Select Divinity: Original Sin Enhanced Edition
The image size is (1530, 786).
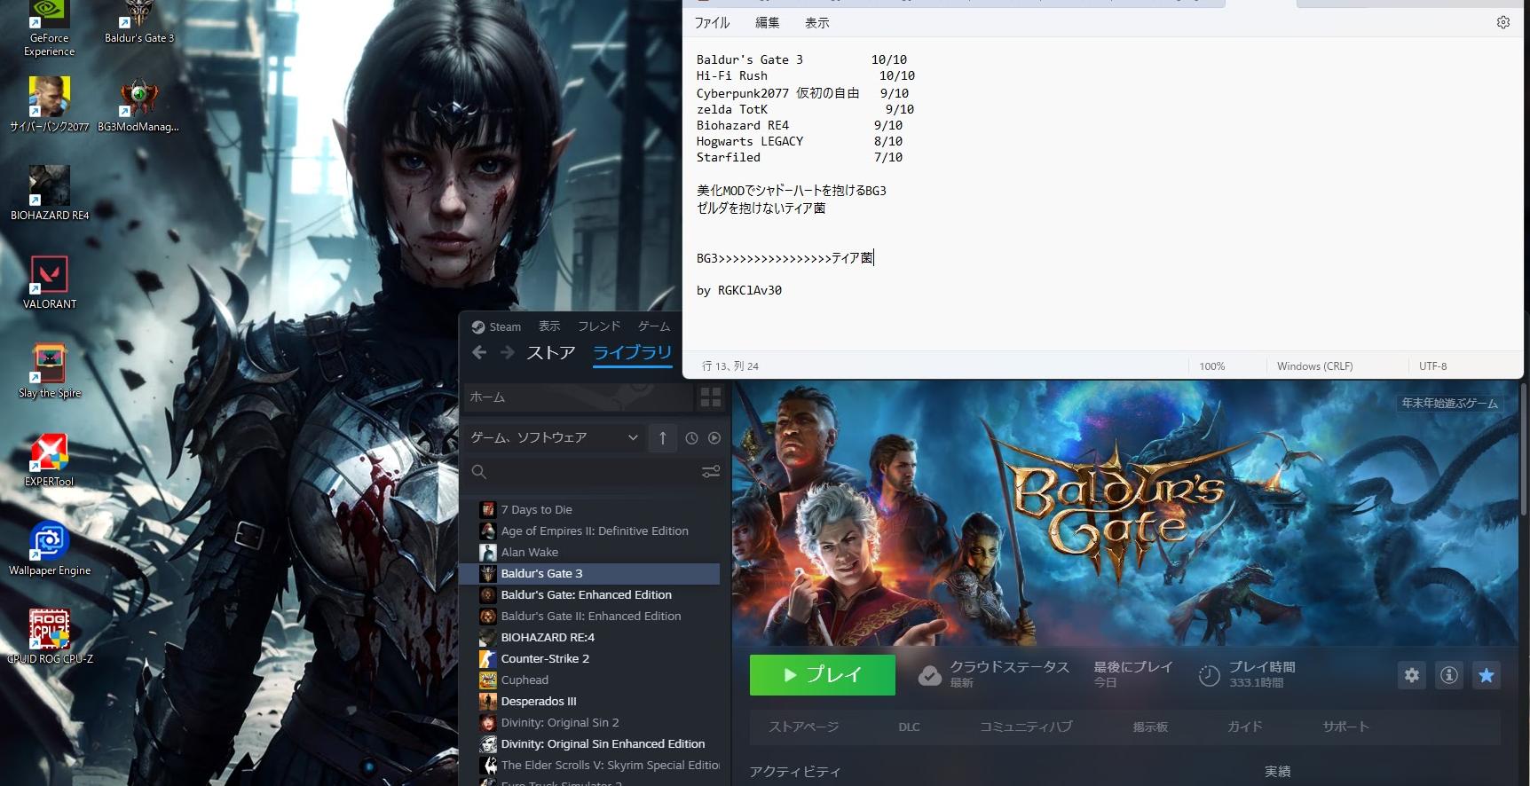[x=590, y=743]
